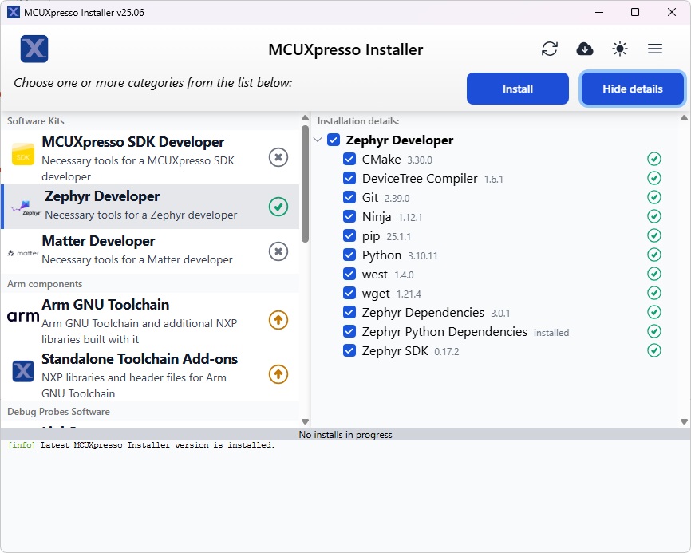This screenshot has height=553, width=691.
Task: Click the Matter logo icon
Action: (23, 253)
